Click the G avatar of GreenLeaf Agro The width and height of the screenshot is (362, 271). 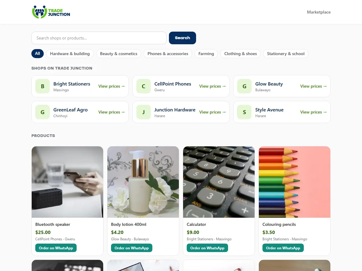43,112
